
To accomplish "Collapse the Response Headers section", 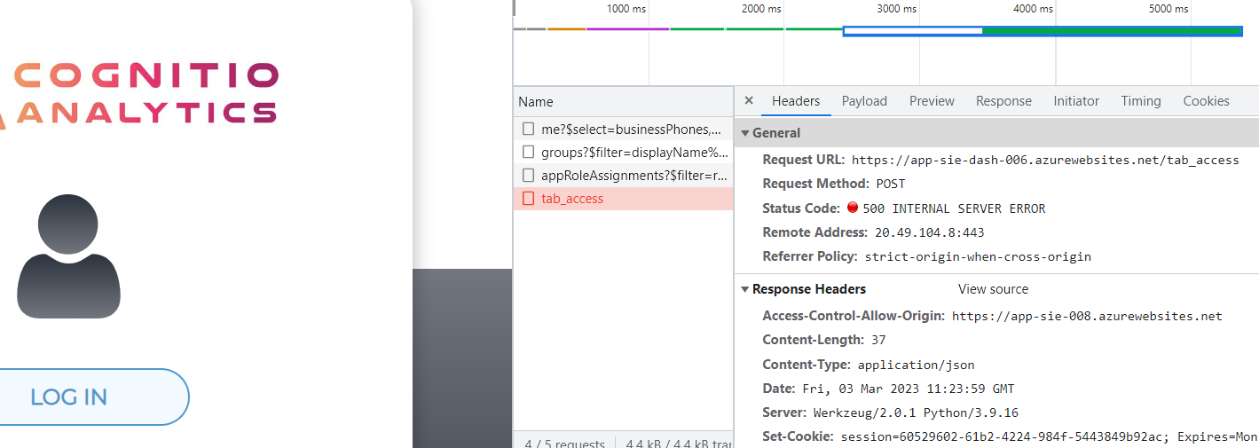I will [x=745, y=289].
